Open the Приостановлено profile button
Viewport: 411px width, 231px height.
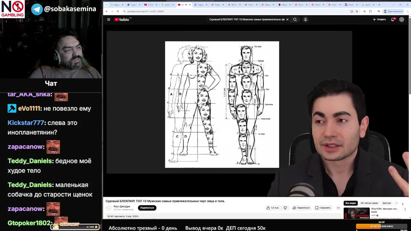tap(393, 11)
